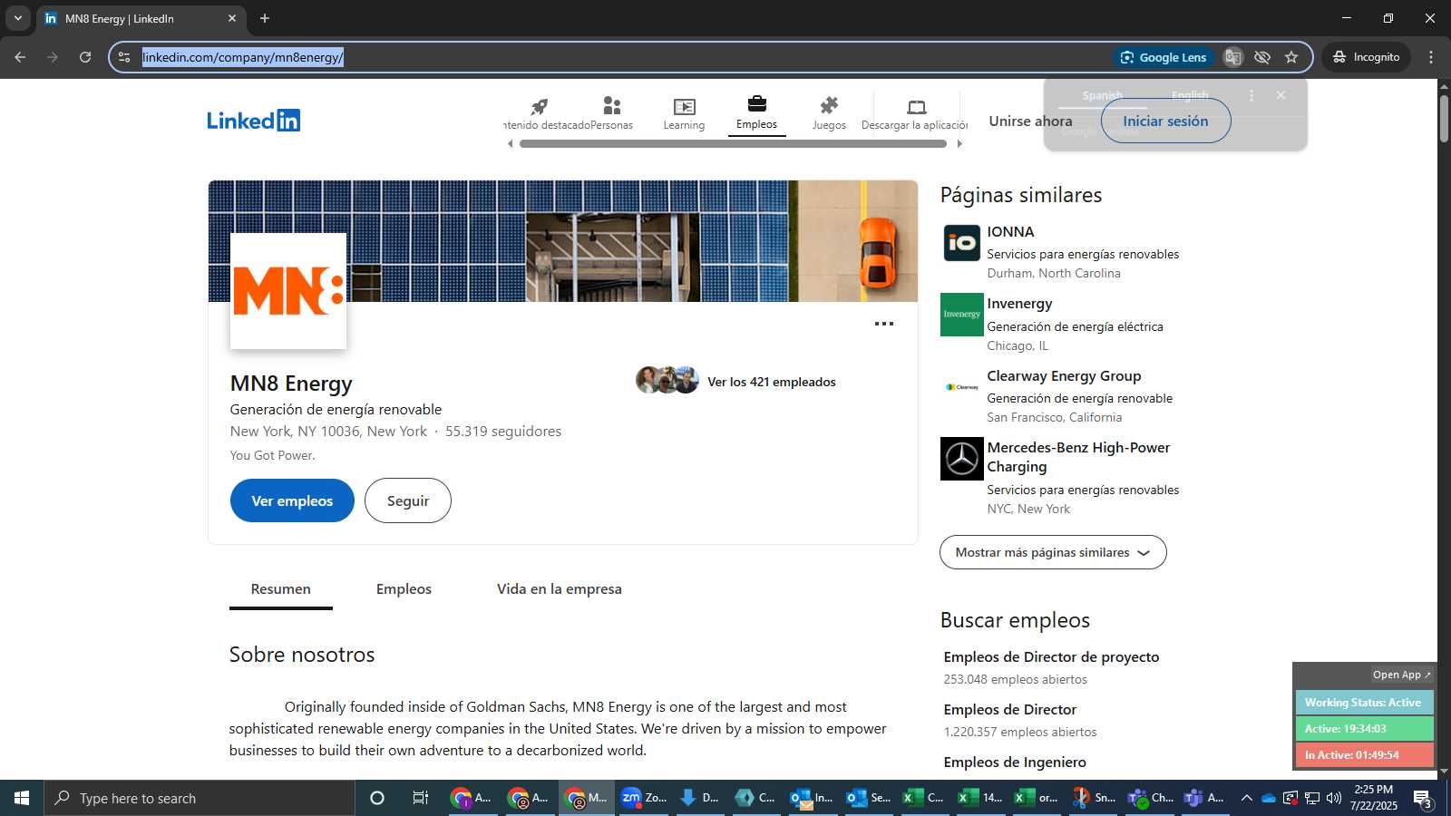
Task: Open Clearway Energy Group page
Action: 1064,376
